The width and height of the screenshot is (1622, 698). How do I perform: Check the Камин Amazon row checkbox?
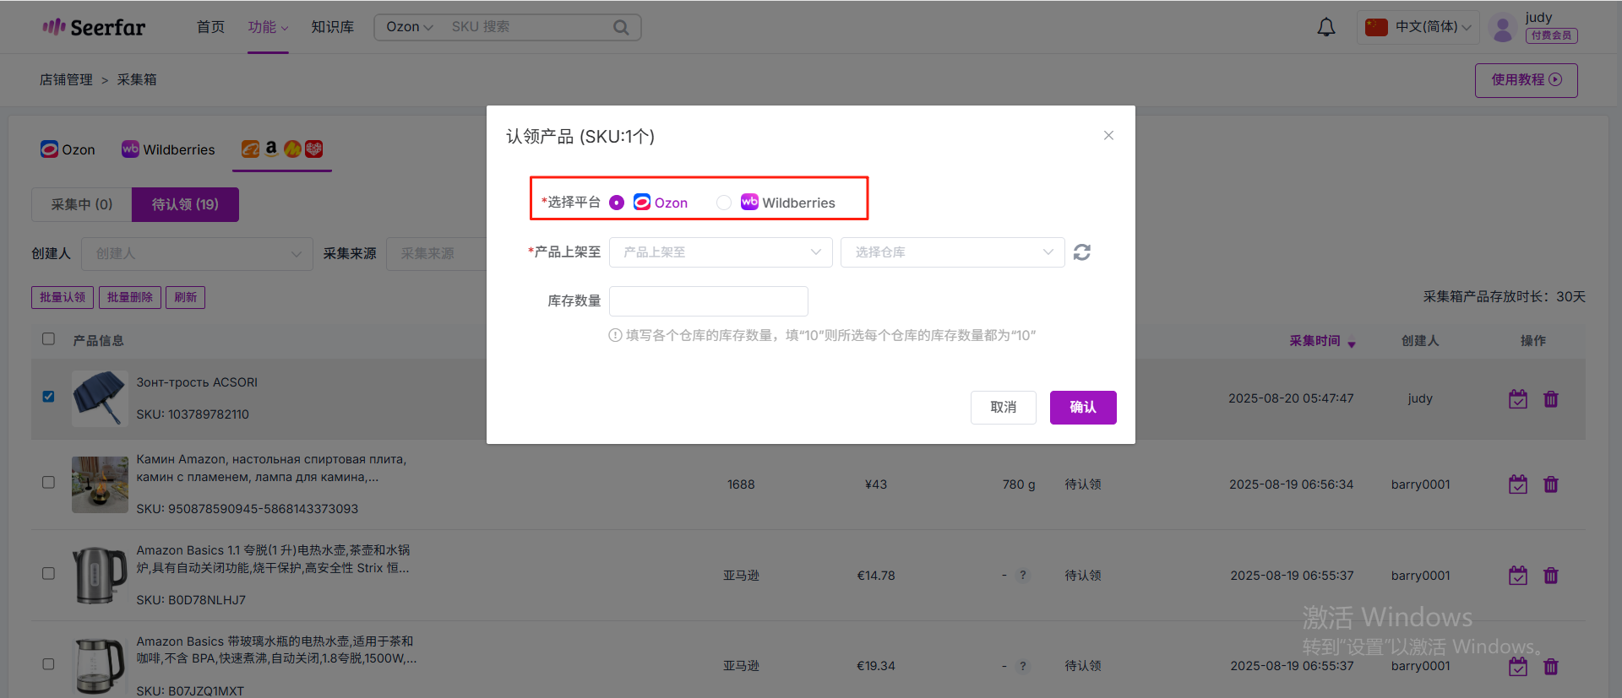pos(48,482)
